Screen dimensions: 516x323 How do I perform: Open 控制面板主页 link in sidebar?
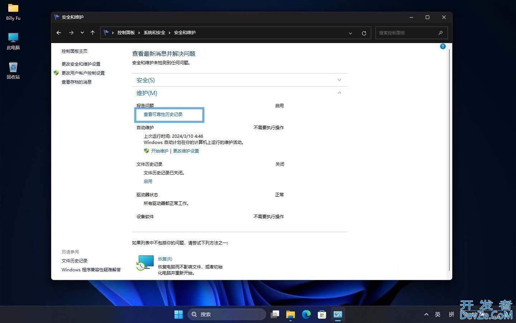(x=75, y=51)
